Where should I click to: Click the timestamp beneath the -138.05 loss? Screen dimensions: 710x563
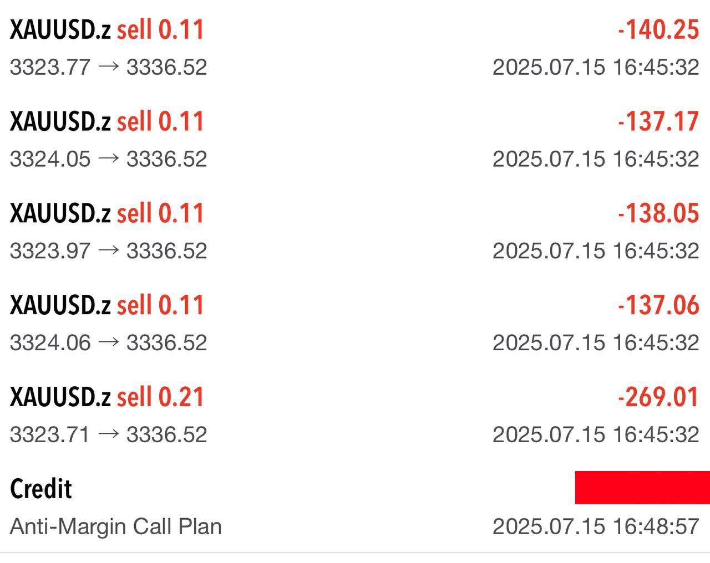pos(596,251)
